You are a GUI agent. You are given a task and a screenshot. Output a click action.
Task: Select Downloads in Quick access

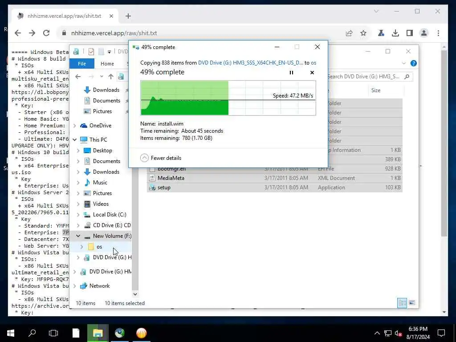106,90
